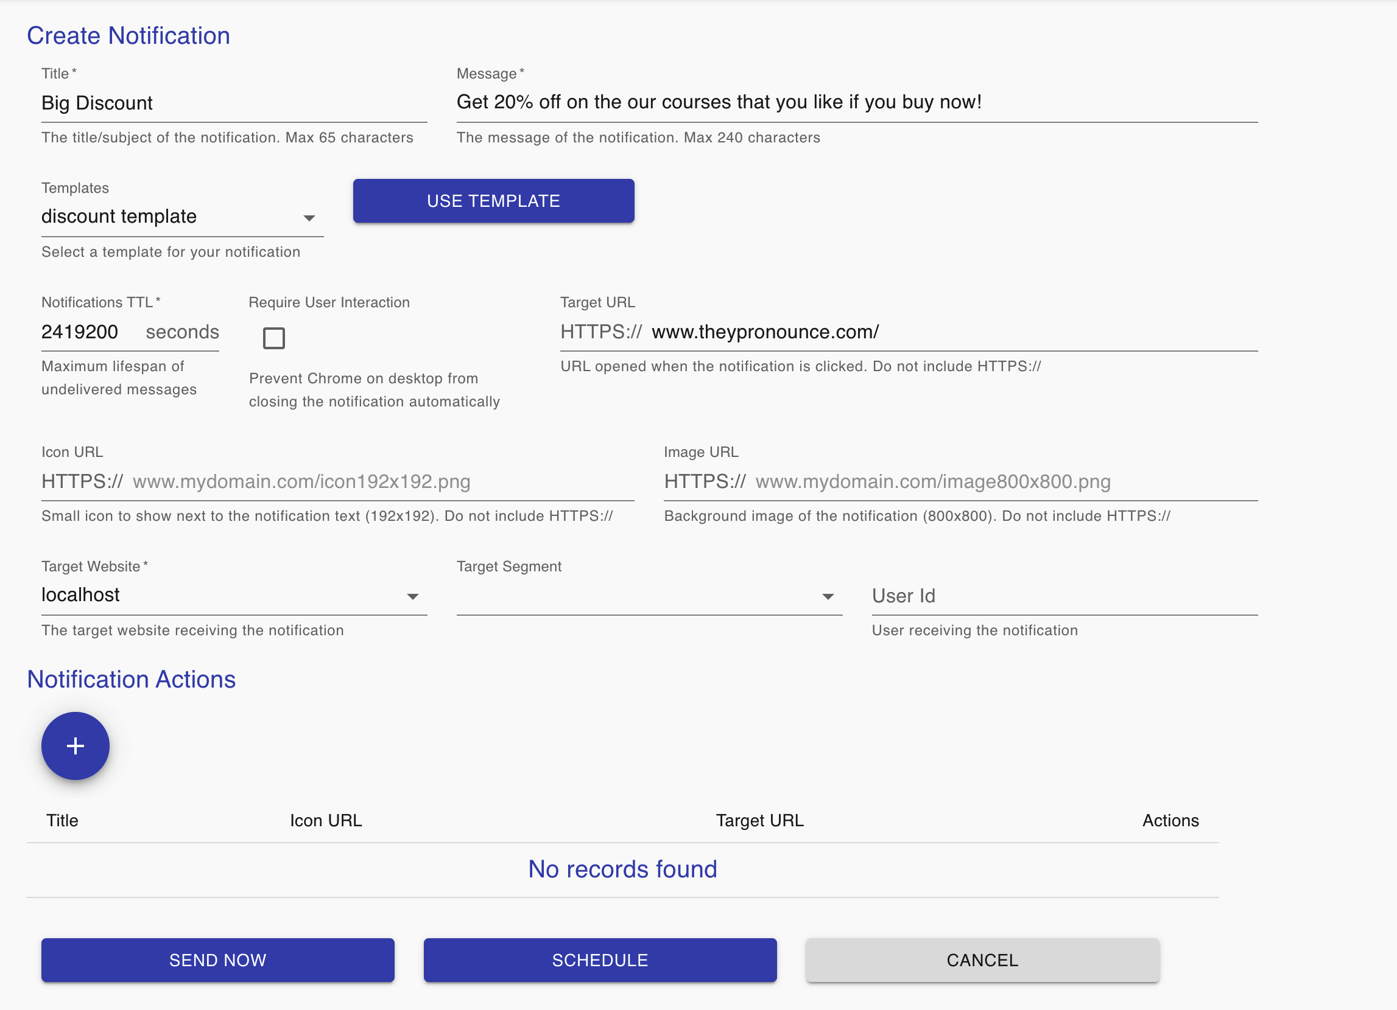Click the Icon URL column header
The height and width of the screenshot is (1010, 1397).
click(x=326, y=820)
